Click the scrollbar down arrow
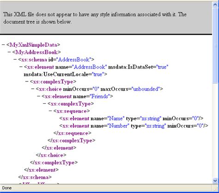Screen dimensions: 219x193 coord(215,180)
